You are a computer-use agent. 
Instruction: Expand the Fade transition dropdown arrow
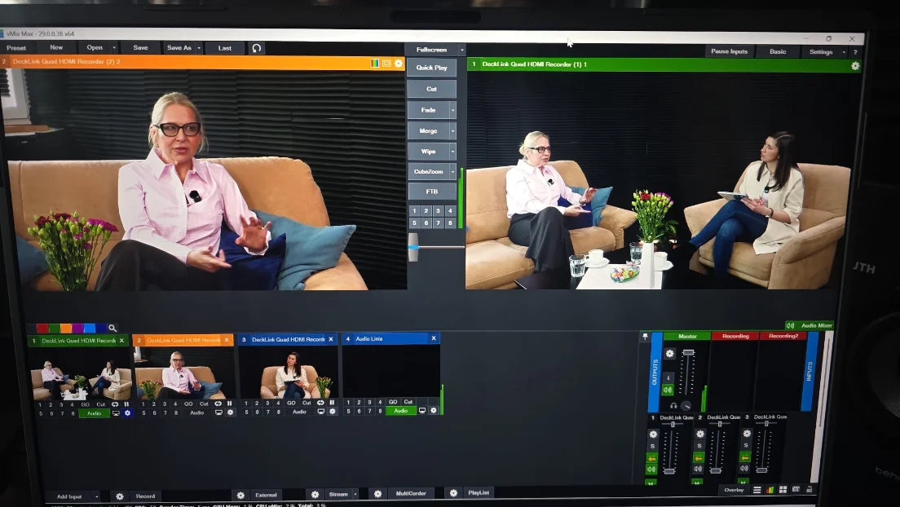452,110
